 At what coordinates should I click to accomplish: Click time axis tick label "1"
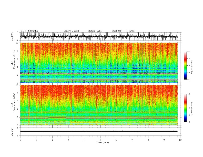coord(36,140)
